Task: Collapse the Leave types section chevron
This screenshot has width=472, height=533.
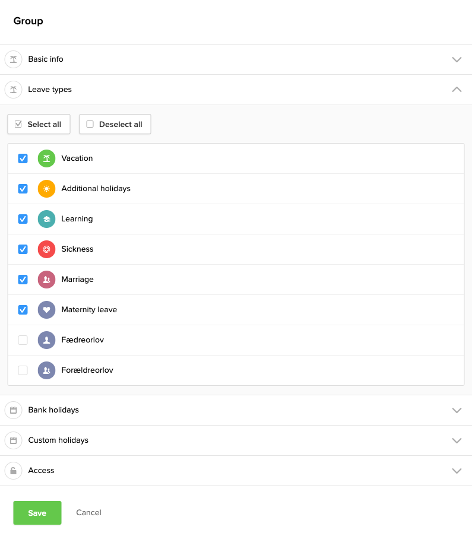Action: pos(457,90)
